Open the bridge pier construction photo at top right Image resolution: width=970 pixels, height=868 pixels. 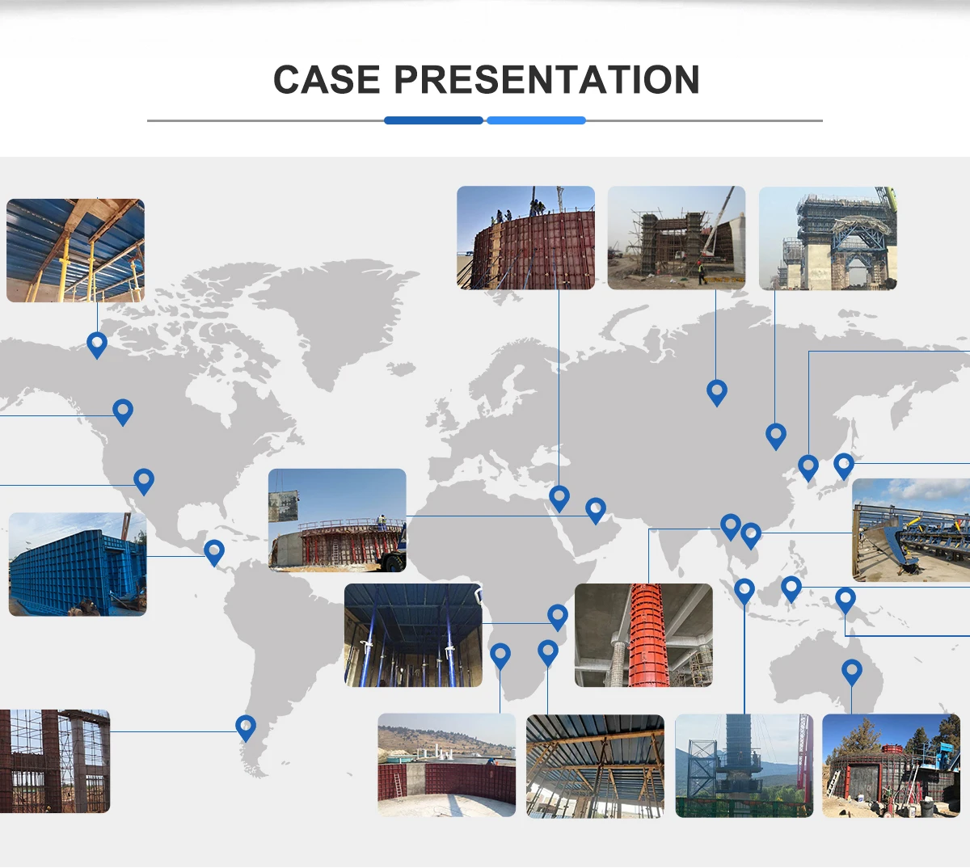[828, 238]
